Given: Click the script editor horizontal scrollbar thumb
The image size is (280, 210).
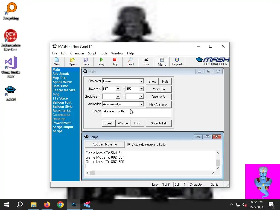Looking at the screenshot, I should (x=92, y=173).
